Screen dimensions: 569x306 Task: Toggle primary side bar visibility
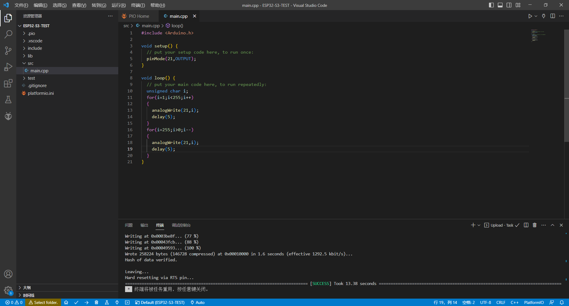point(491,5)
